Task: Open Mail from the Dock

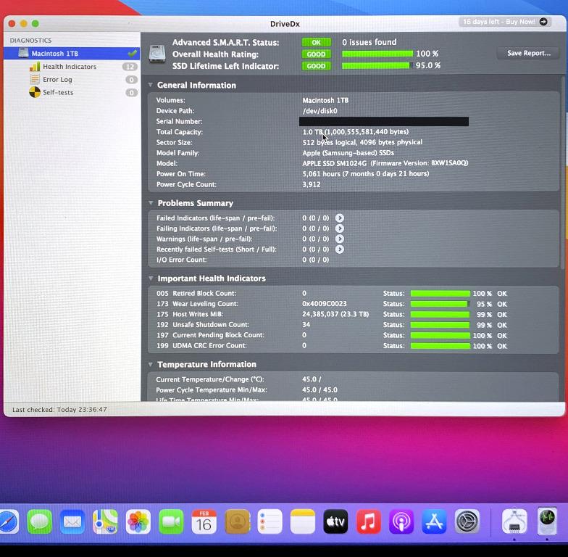Action: coord(72,521)
